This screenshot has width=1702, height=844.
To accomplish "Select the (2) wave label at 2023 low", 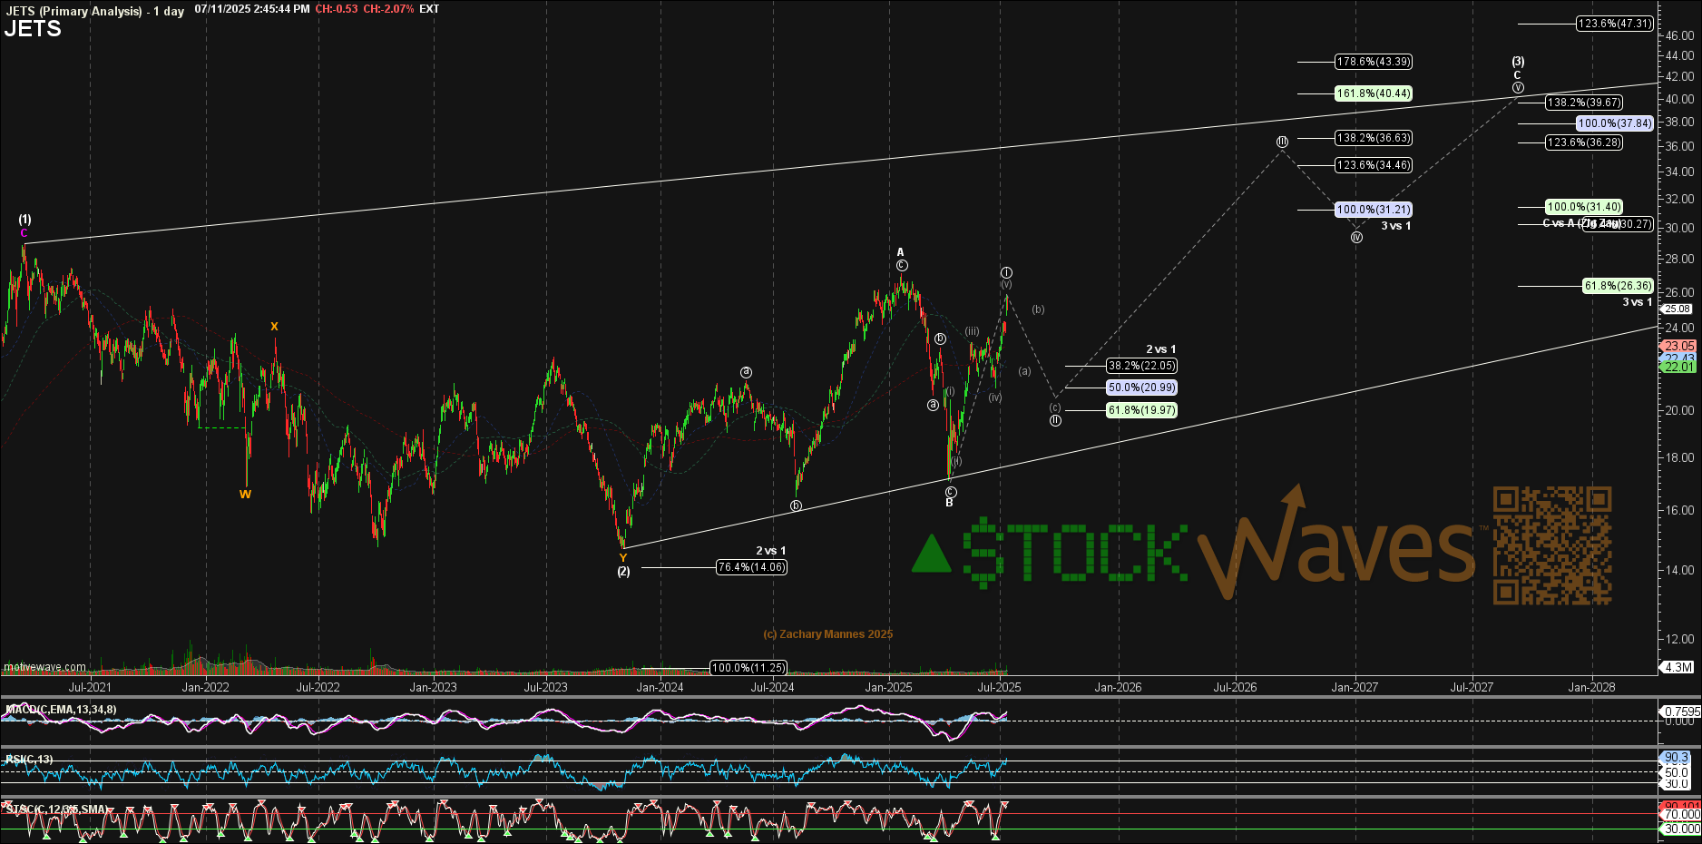I will pyautogui.click(x=623, y=572).
